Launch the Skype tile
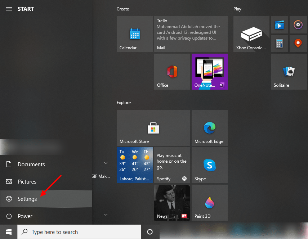308x239 pixels. 210,165
